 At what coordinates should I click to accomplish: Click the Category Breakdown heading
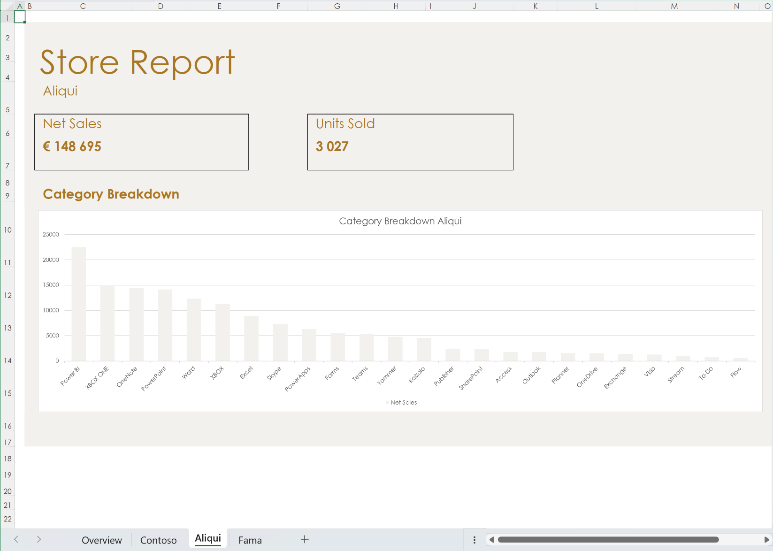[x=111, y=194]
